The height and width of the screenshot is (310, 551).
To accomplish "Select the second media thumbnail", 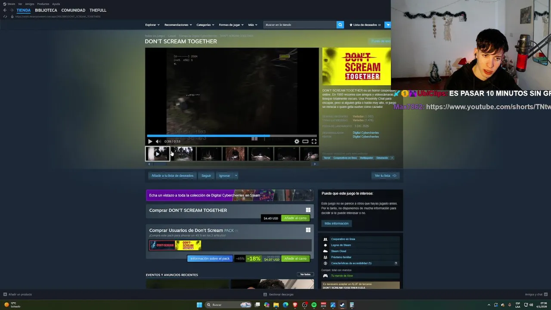I will (183, 154).
